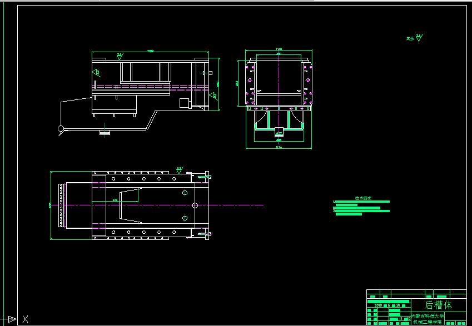Select the title text 后槽体

(x=438, y=305)
